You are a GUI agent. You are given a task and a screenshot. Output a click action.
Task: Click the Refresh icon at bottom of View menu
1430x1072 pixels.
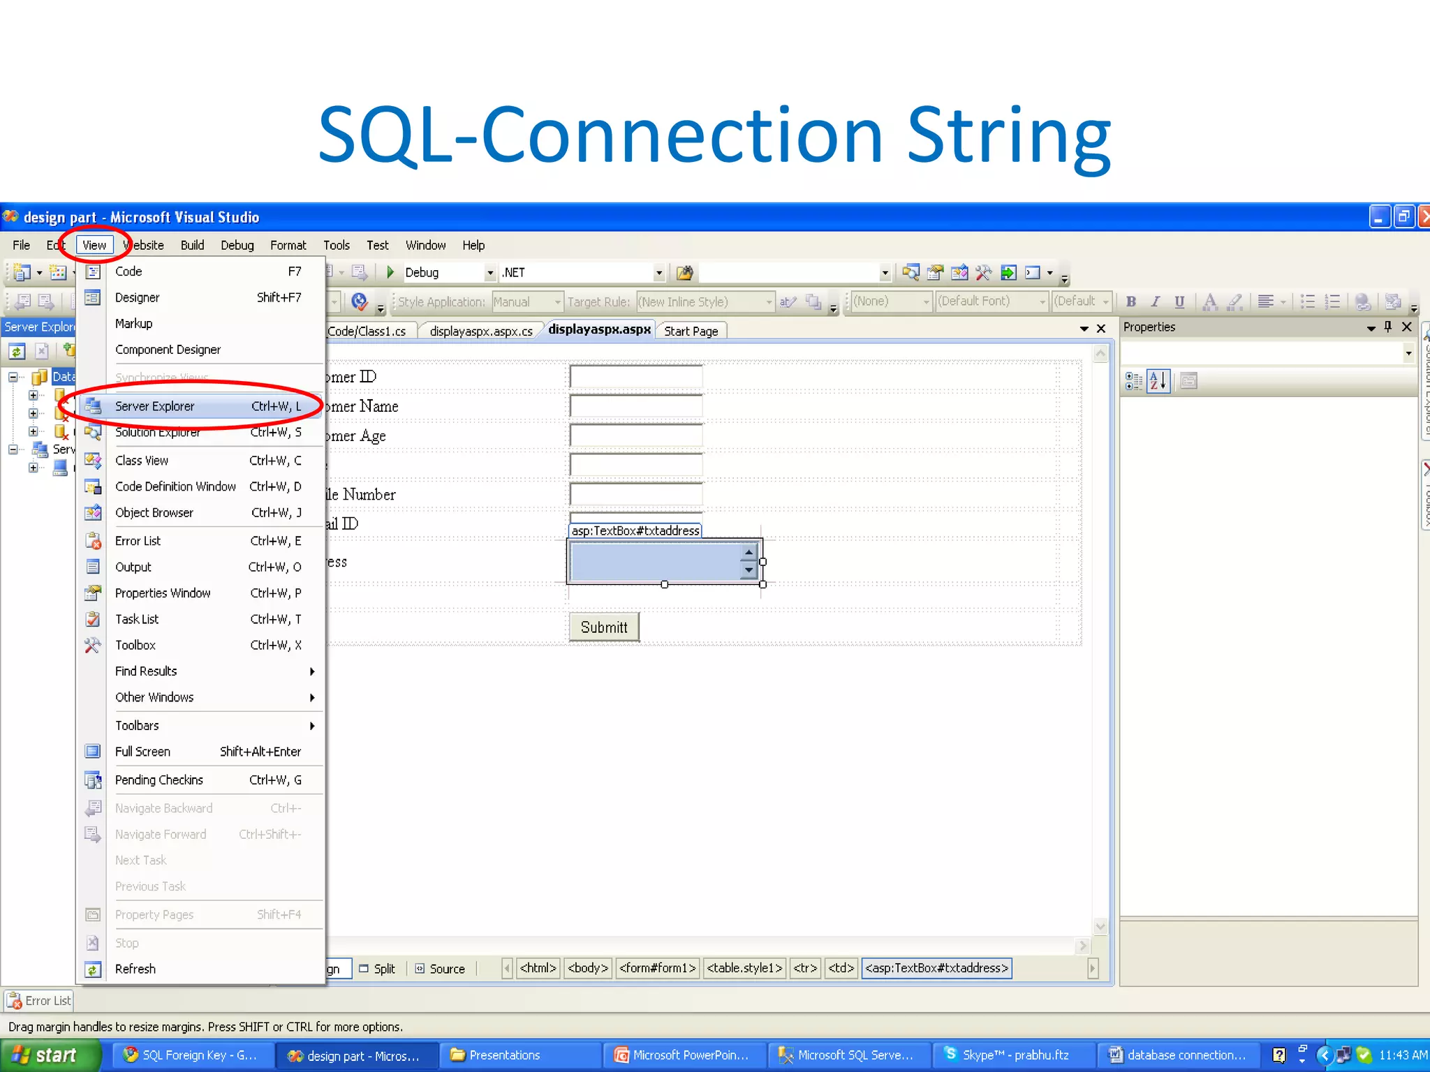tap(93, 969)
